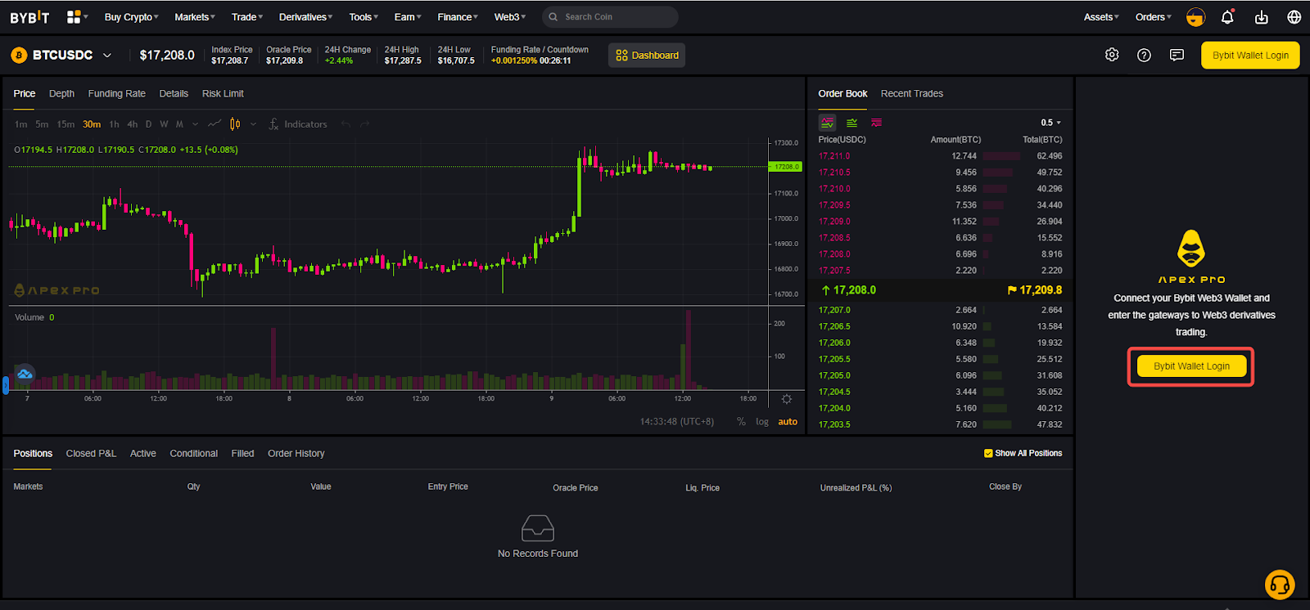1310x610 pixels.
Task: Select the 1h timeframe
Action: [x=114, y=124]
